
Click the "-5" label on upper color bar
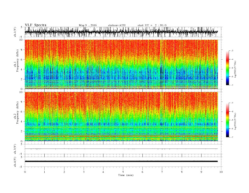click(x=232, y=68)
